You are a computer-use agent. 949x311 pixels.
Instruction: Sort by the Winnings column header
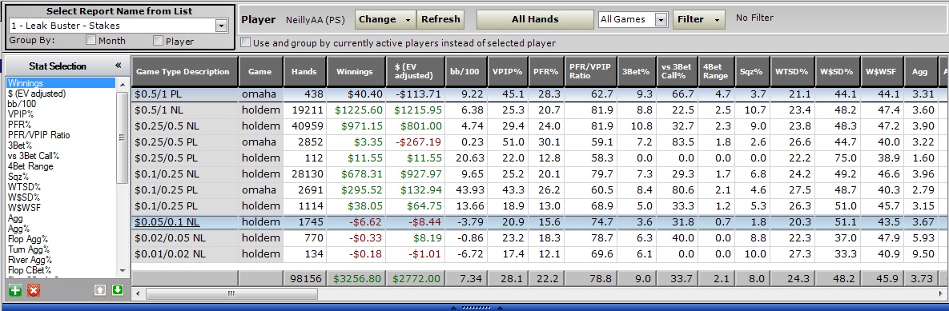click(356, 71)
